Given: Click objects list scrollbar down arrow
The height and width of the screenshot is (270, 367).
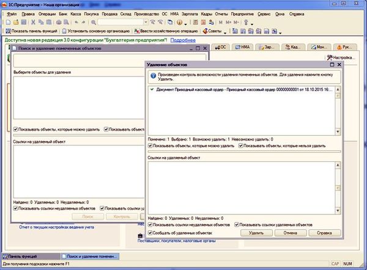Looking at the screenshot, I should pos(338,131).
